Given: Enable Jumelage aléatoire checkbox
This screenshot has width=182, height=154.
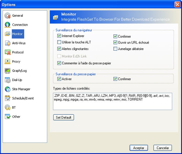Looking at the screenshot, I should (x=115, y=49).
